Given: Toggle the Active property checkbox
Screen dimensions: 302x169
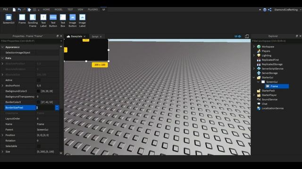Looking at the screenshot, I should click(x=39, y=80).
